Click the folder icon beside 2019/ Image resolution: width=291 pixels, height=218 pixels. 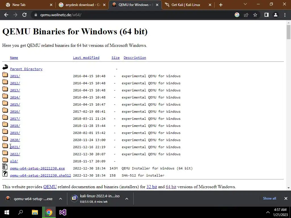[5, 132]
